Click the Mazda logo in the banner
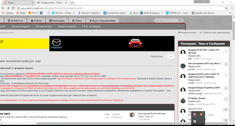 (56, 44)
